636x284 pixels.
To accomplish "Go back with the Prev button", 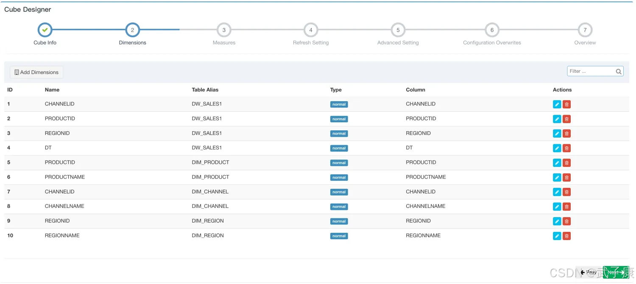I will coord(589,273).
